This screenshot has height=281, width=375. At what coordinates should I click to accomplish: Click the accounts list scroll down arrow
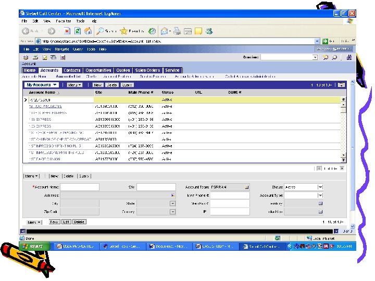point(343,155)
